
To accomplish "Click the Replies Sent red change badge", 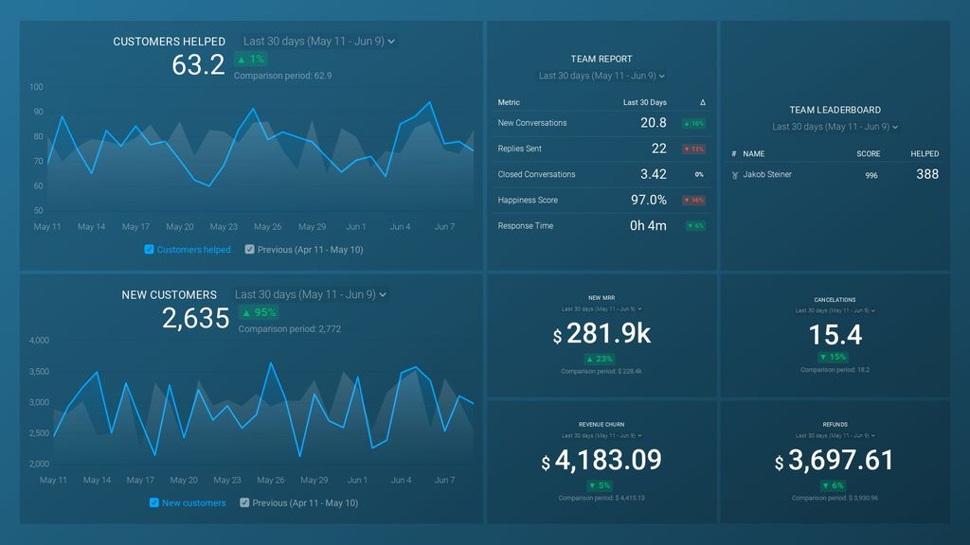I will click(x=694, y=149).
